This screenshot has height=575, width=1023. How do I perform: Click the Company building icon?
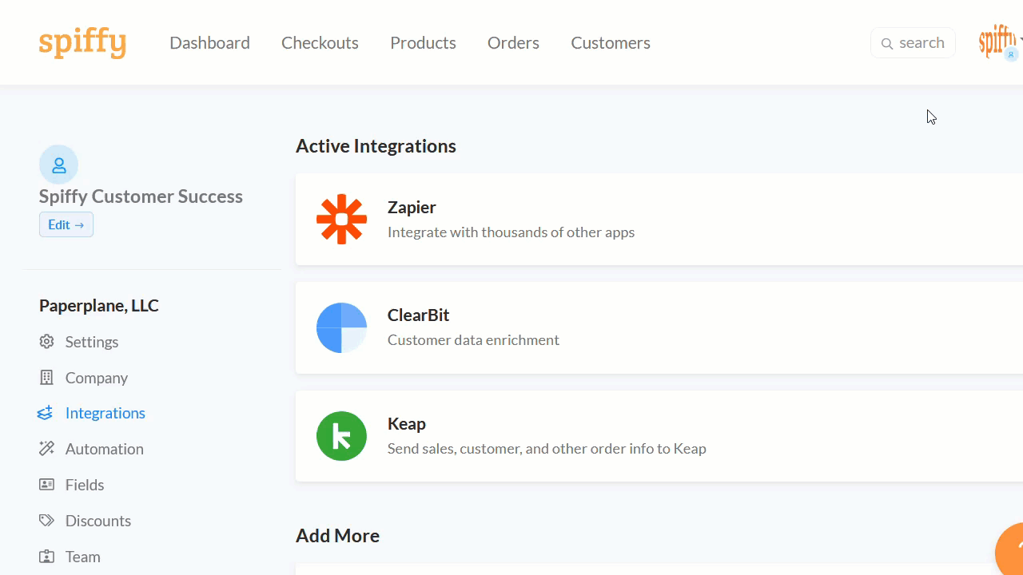click(46, 377)
